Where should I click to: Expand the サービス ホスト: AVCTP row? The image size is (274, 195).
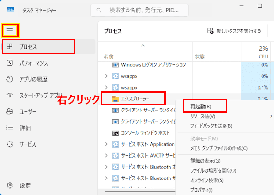[107, 155]
